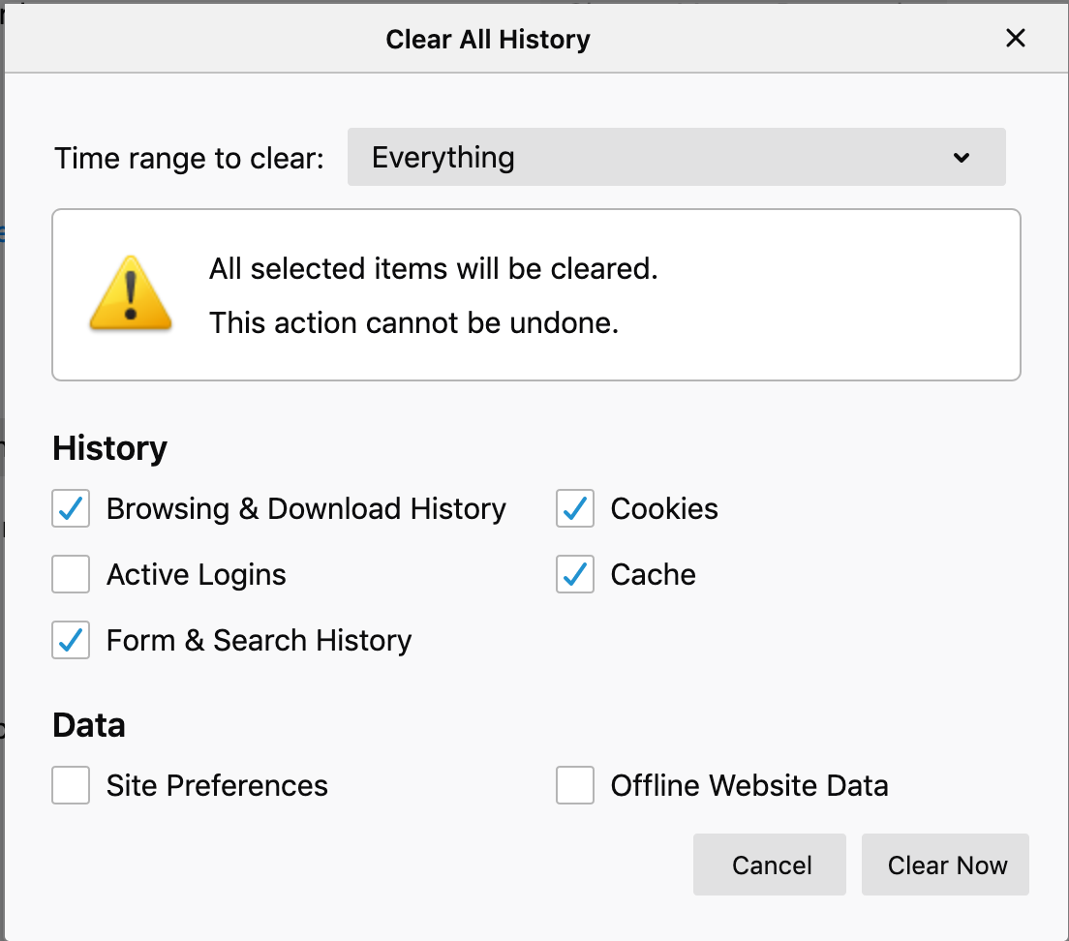The image size is (1069, 941).
Task: Click the Time range to clear label
Action: (188, 158)
